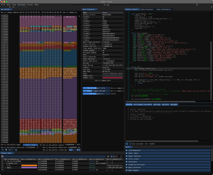Image resolution: width=213 pixels, height=175 pixels.
Task: Click the Save As toolbar icon
Action: tap(21, 7)
